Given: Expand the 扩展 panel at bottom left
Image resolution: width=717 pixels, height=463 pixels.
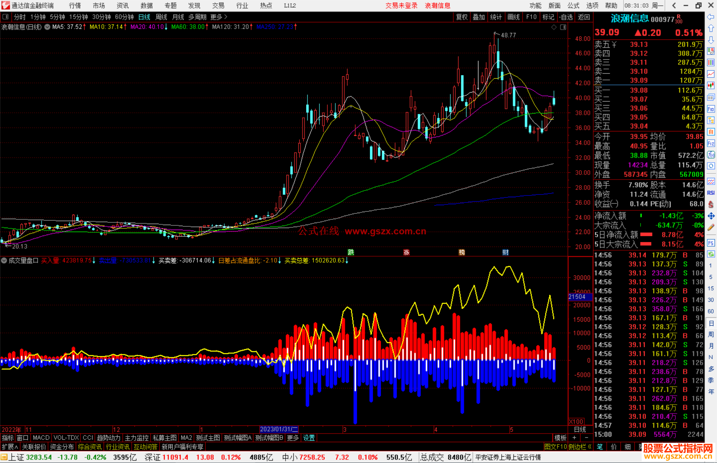Looking at the screenshot, I should coord(10,447).
